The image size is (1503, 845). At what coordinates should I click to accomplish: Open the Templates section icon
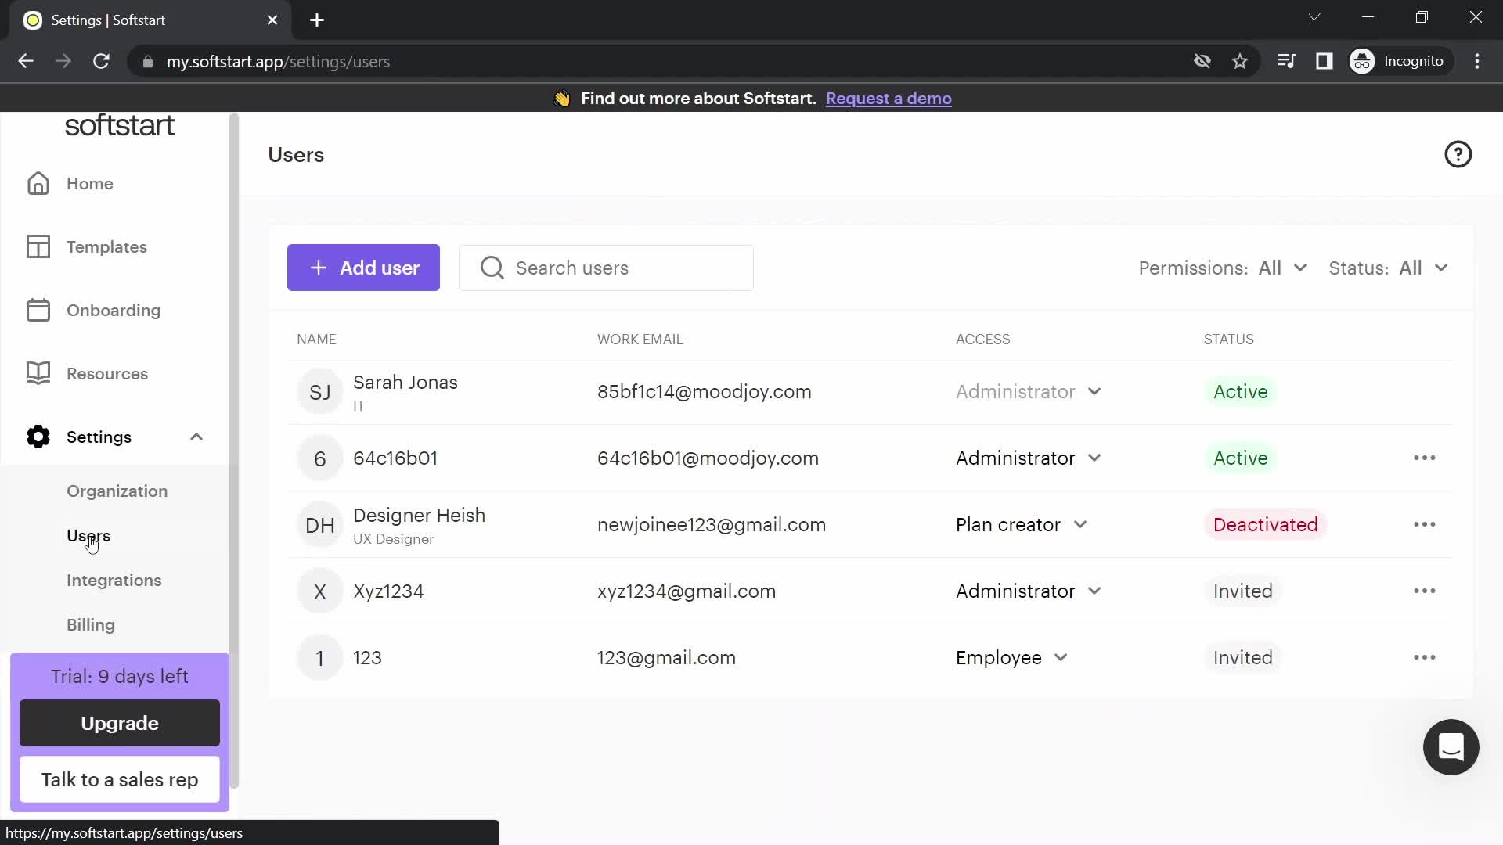click(x=38, y=246)
